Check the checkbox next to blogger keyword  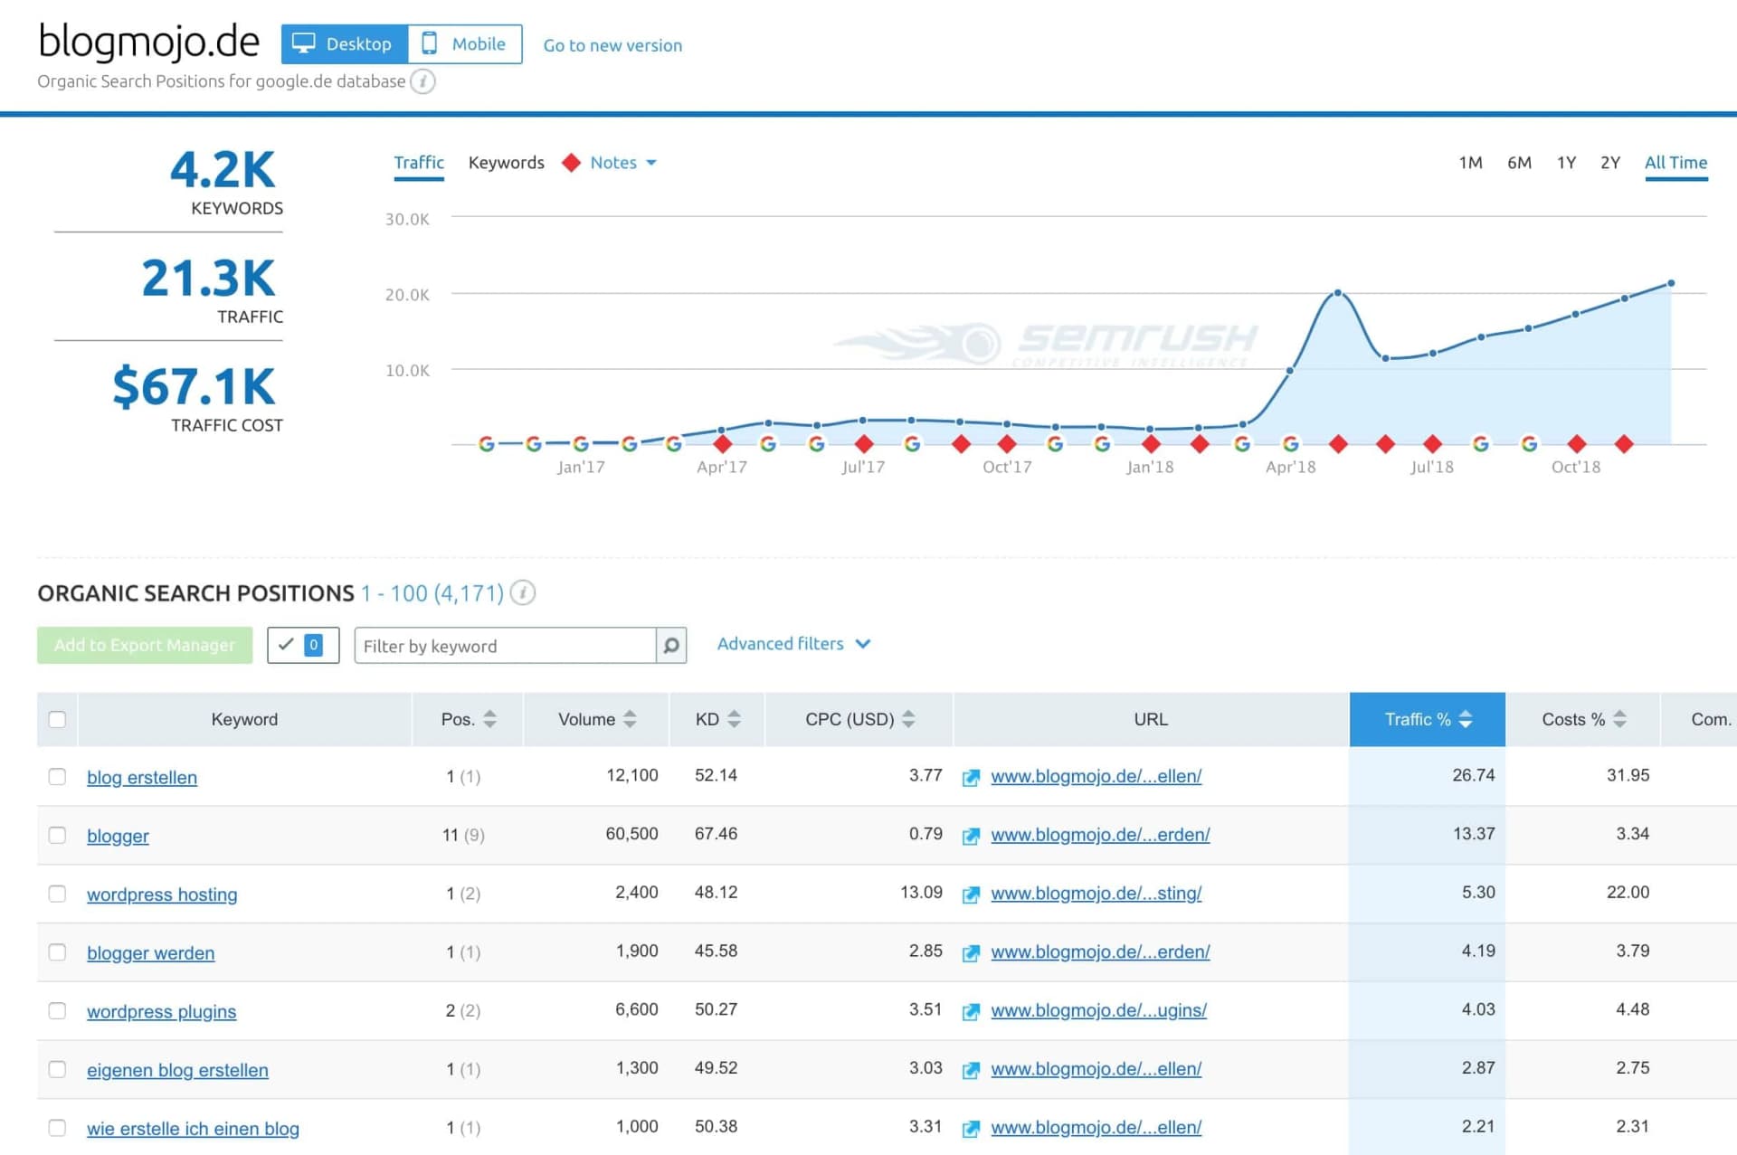pos(57,835)
